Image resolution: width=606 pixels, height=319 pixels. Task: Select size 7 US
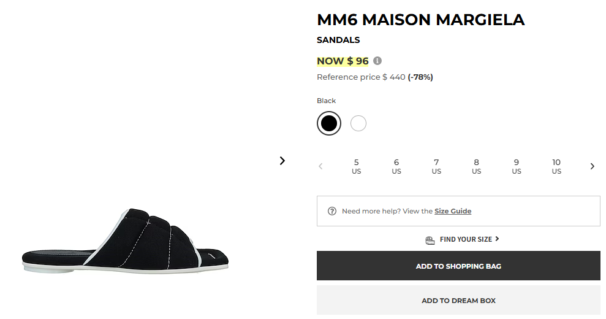click(x=436, y=166)
